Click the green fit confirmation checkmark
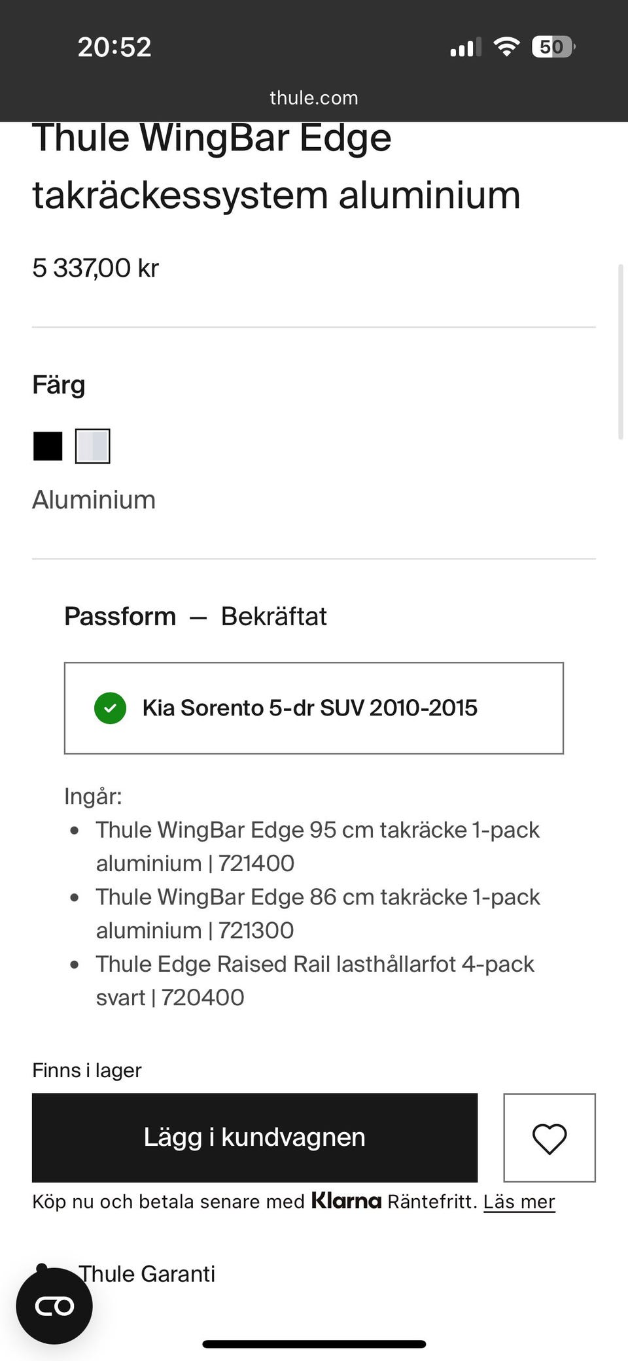The image size is (628, 1361). coord(110,708)
